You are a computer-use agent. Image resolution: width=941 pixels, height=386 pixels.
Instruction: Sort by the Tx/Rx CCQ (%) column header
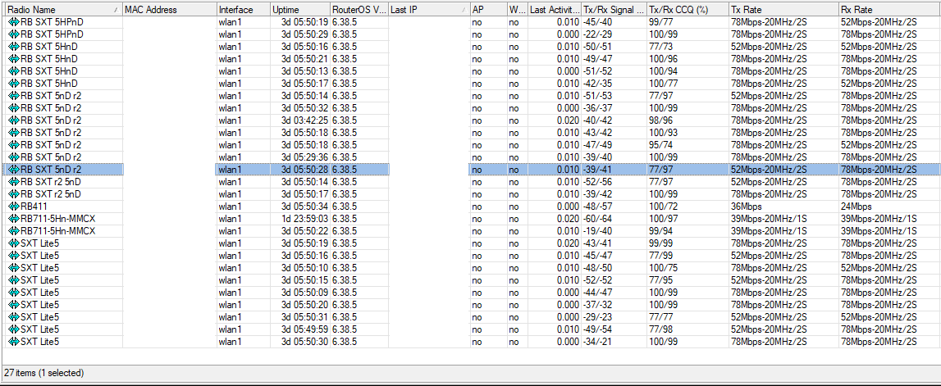(687, 10)
